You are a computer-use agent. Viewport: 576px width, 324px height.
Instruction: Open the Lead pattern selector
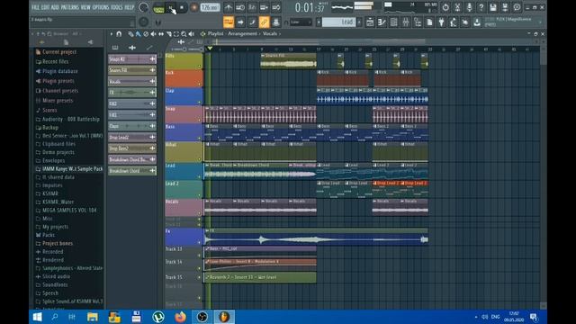pyautogui.click(x=338, y=22)
